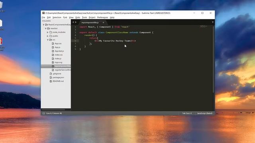Click file icon beside package.json
This screenshot has width=255, height=143.
pos(51,77)
